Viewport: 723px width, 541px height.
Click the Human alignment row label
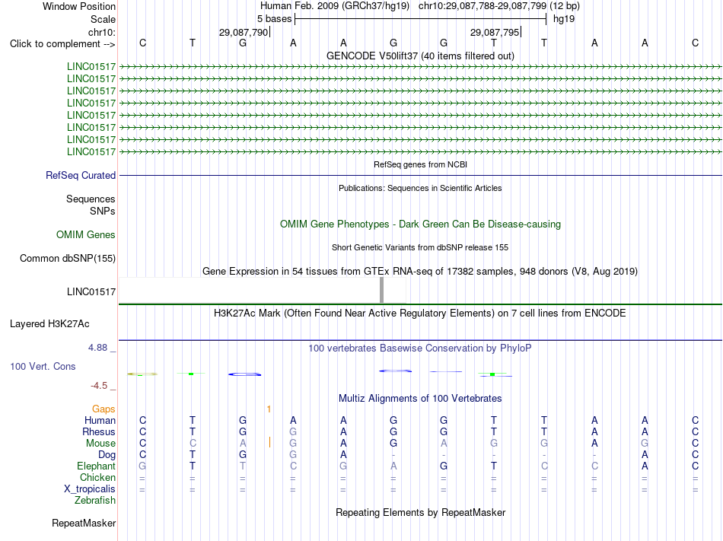tap(100, 420)
